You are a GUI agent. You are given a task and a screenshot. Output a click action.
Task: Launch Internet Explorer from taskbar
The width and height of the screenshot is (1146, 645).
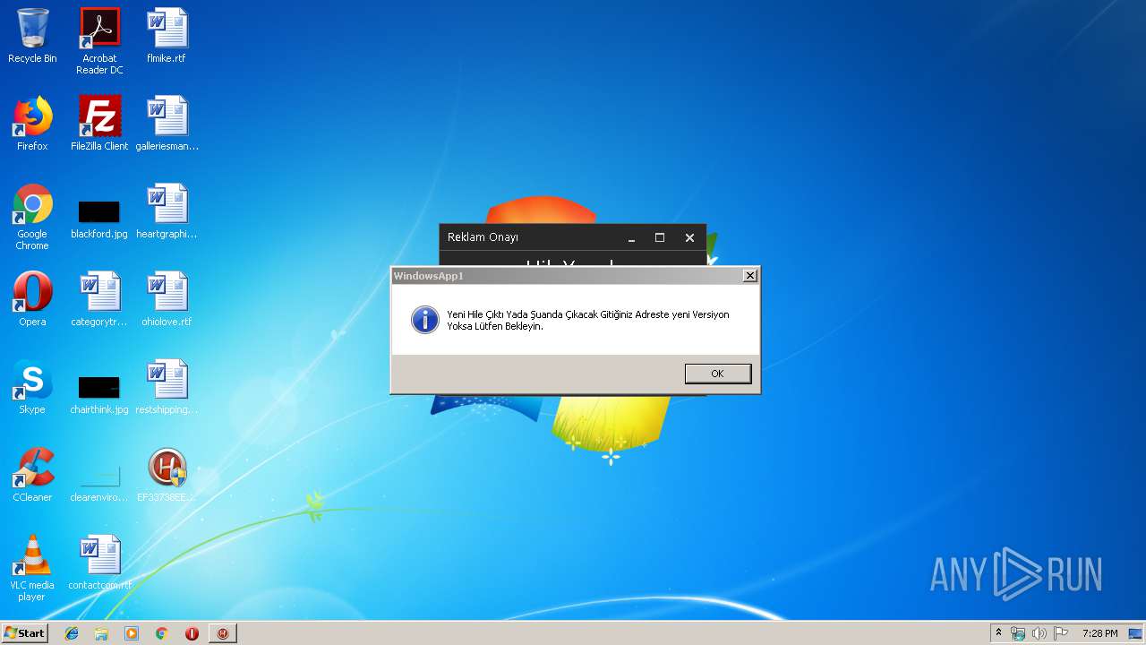[x=72, y=633]
